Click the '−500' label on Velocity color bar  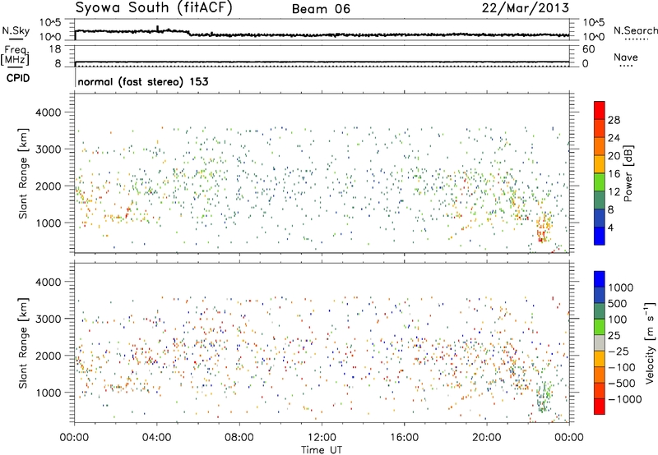pyautogui.click(x=622, y=383)
